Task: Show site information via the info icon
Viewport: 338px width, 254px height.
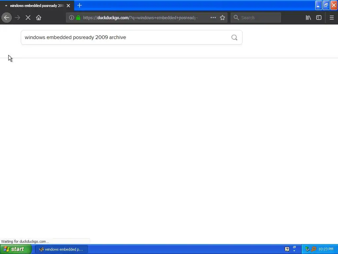Action: tap(72, 18)
